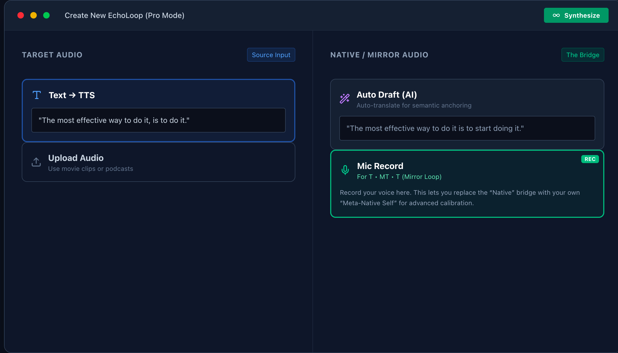The height and width of the screenshot is (353, 618).
Task: Select the Upload Audio option
Action: (x=158, y=162)
